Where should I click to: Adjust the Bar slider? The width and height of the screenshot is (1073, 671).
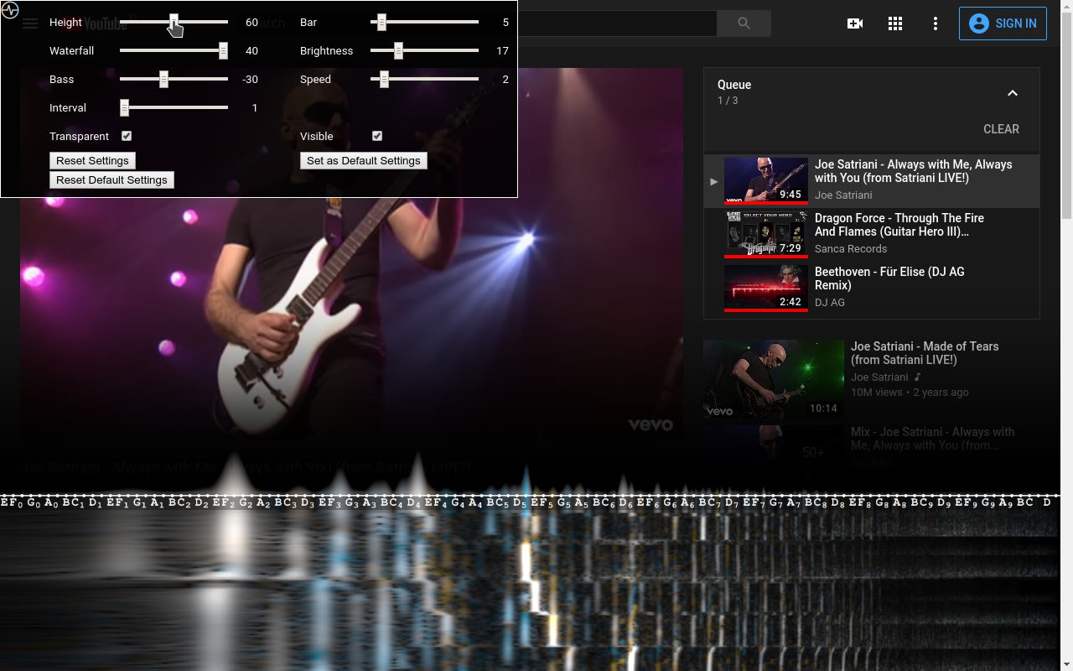click(x=424, y=22)
